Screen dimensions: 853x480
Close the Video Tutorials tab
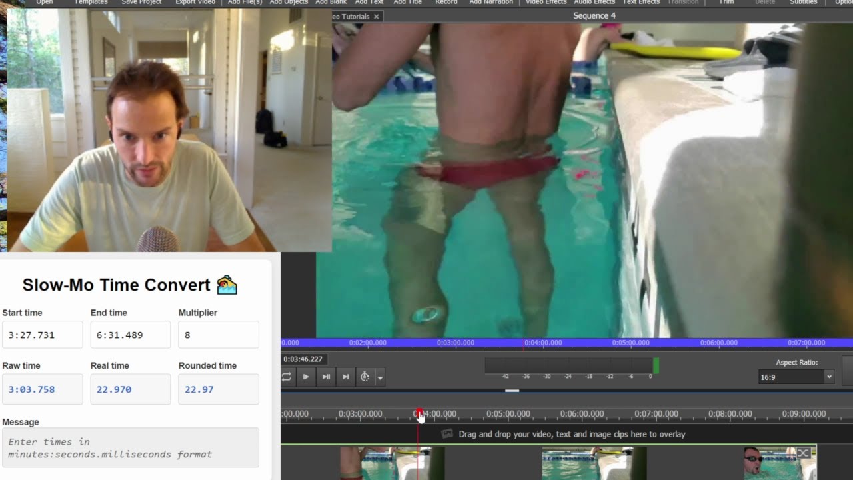[377, 17]
